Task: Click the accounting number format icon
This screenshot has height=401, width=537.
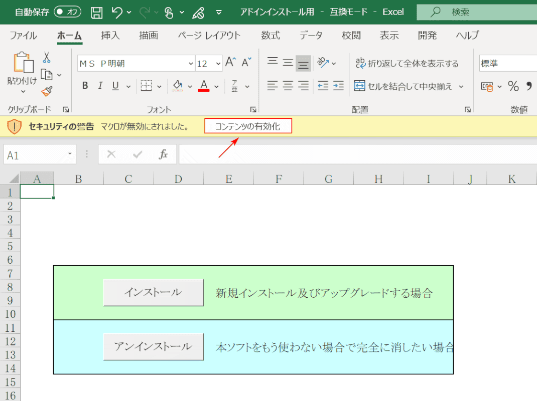Action: (x=487, y=87)
